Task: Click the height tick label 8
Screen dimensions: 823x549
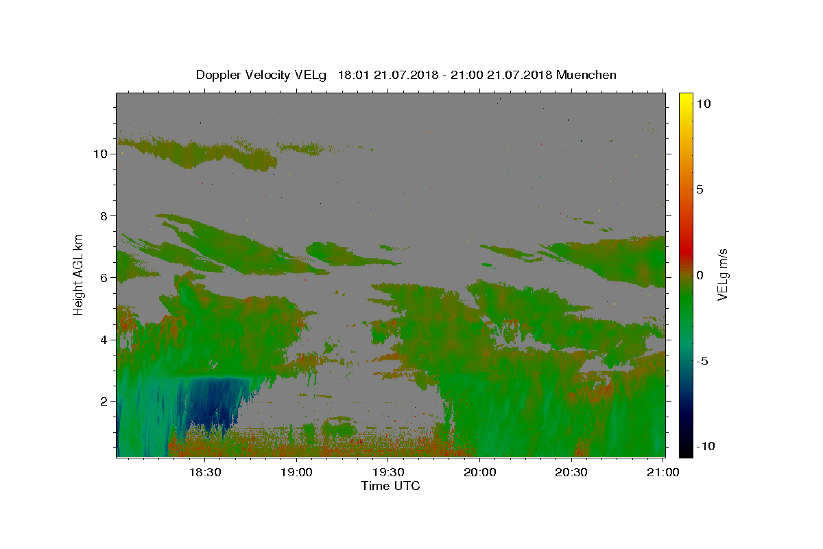Action: click(103, 215)
